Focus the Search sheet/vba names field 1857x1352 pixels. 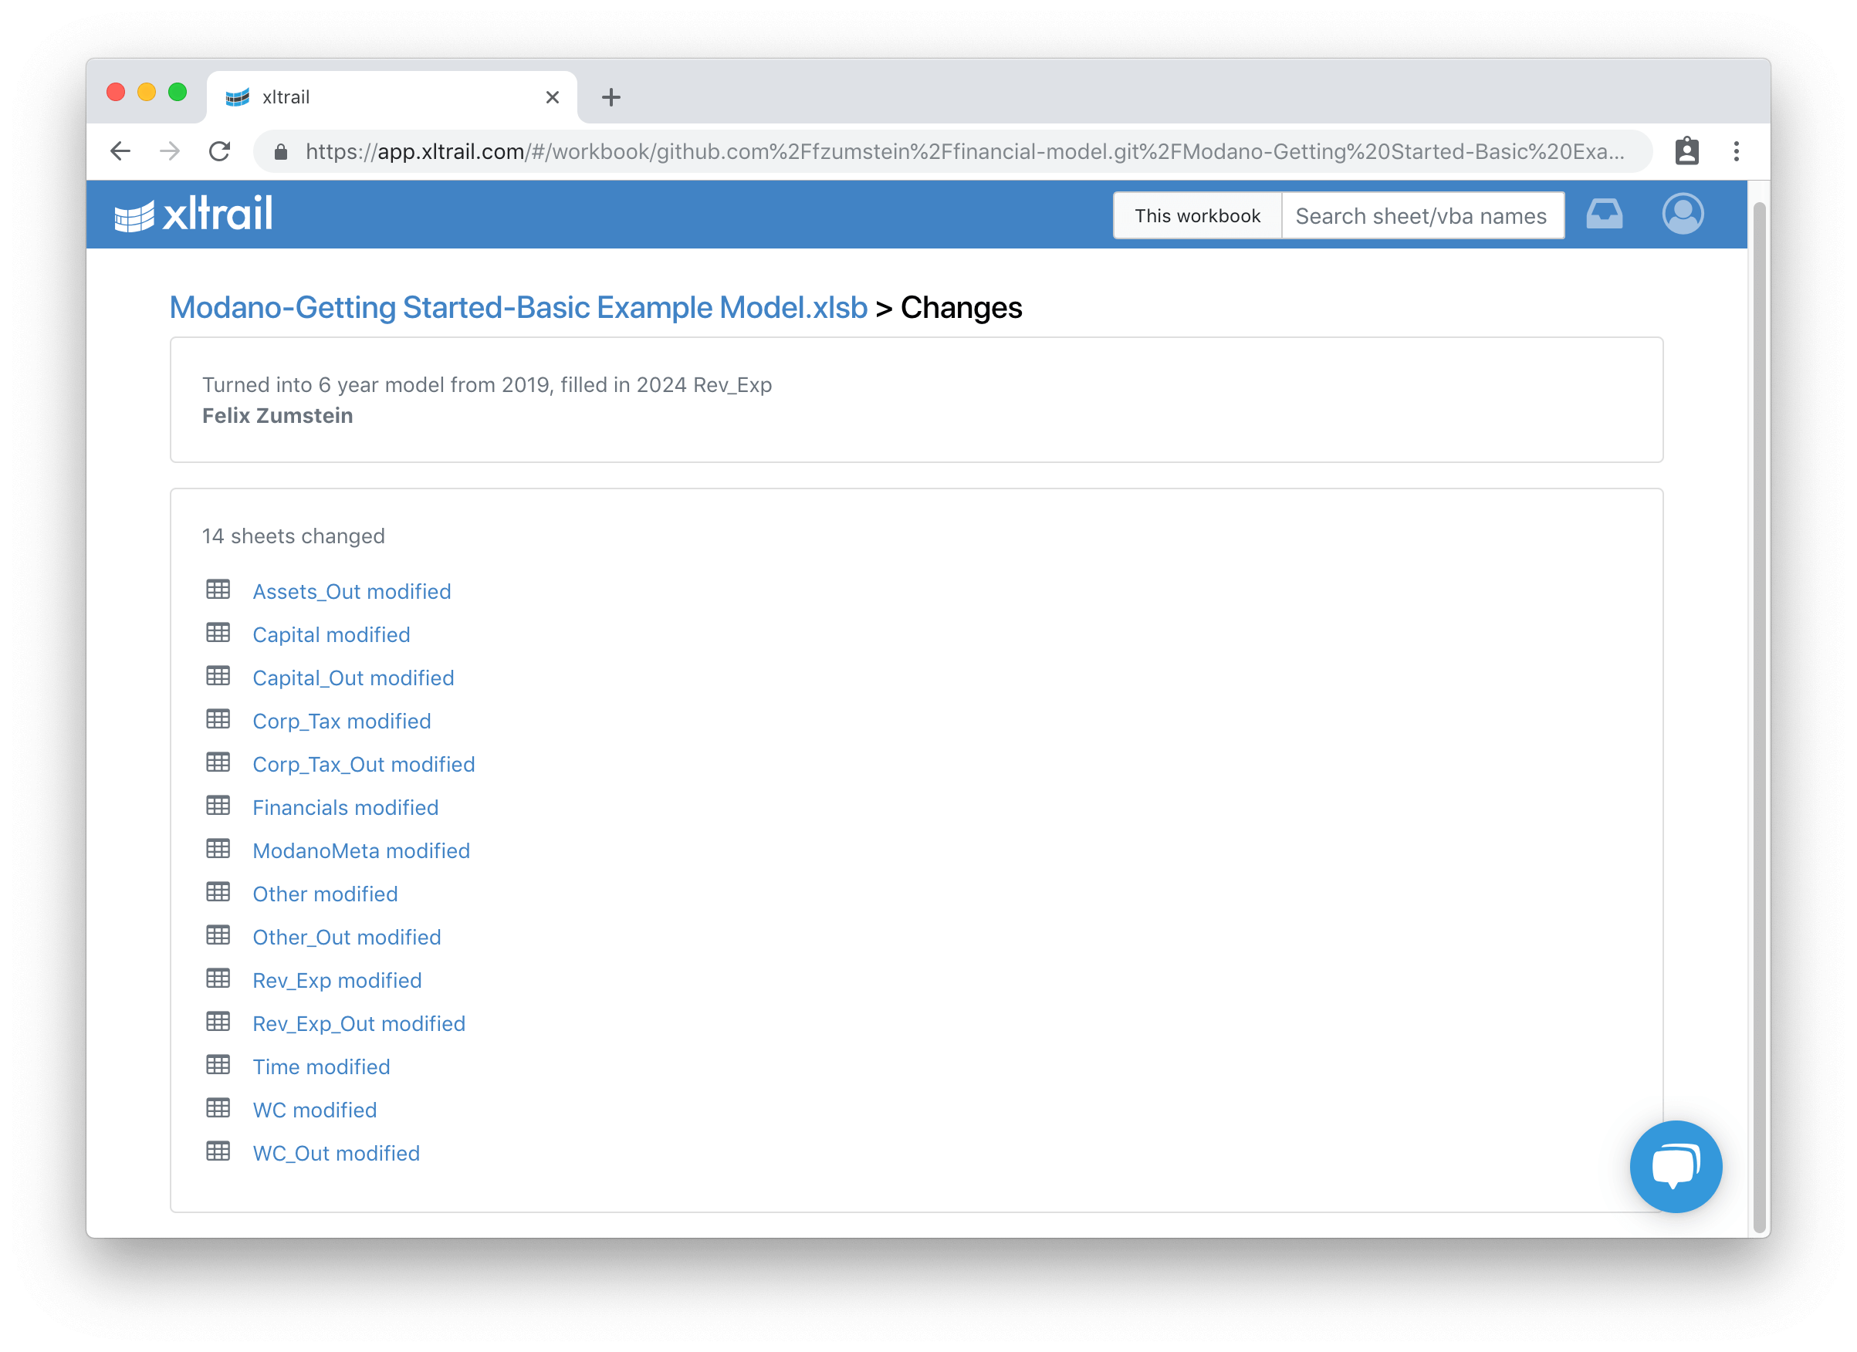pos(1422,216)
